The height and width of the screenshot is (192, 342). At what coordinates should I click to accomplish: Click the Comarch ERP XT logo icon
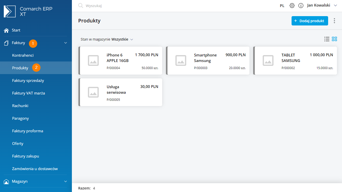[x=10, y=11]
